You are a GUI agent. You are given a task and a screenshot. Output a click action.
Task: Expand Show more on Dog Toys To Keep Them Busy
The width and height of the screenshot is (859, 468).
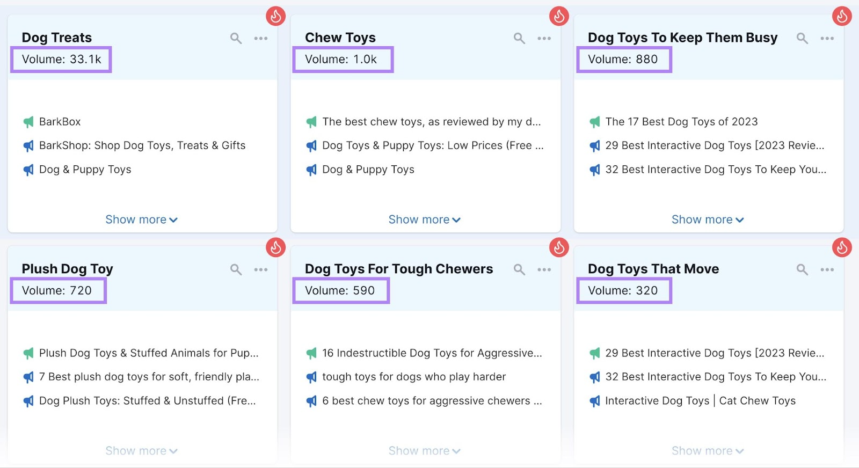[x=708, y=220]
